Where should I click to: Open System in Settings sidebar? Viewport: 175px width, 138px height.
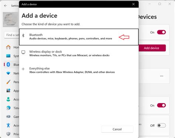[13, 56]
